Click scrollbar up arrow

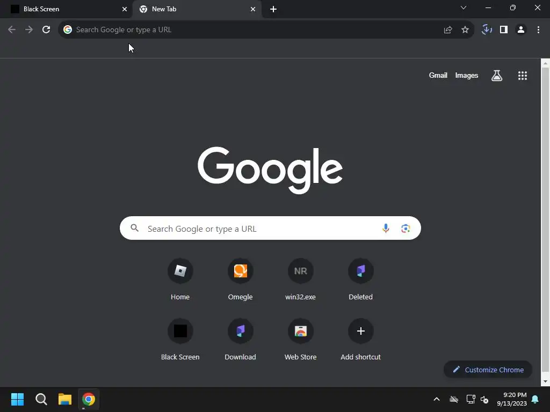pyautogui.click(x=546, y=63)
